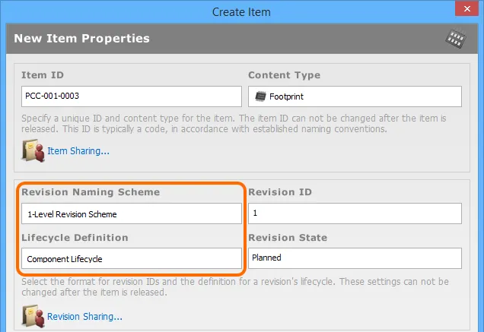Click the Item ID field PCC-001-0003
This screenshot has width=484, height=332.
tap(132, 96)
